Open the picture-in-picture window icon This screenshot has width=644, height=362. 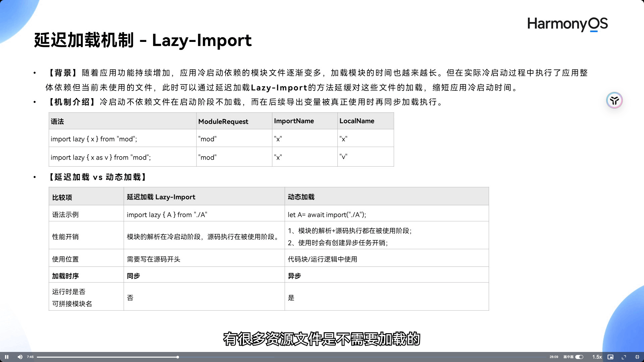point(610,357)
